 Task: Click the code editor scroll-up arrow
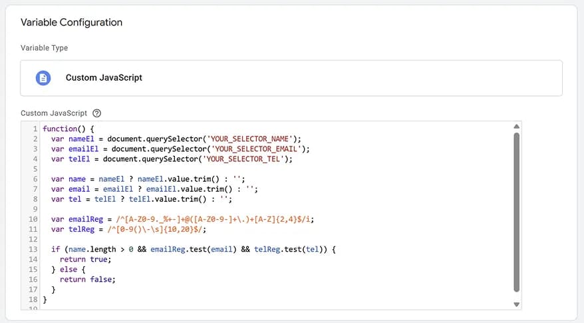[x=516, y=127]
